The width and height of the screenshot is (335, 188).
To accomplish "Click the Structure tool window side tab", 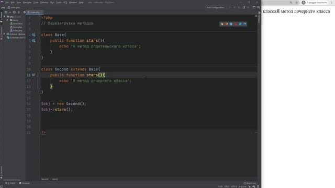I will pos(1,33).
